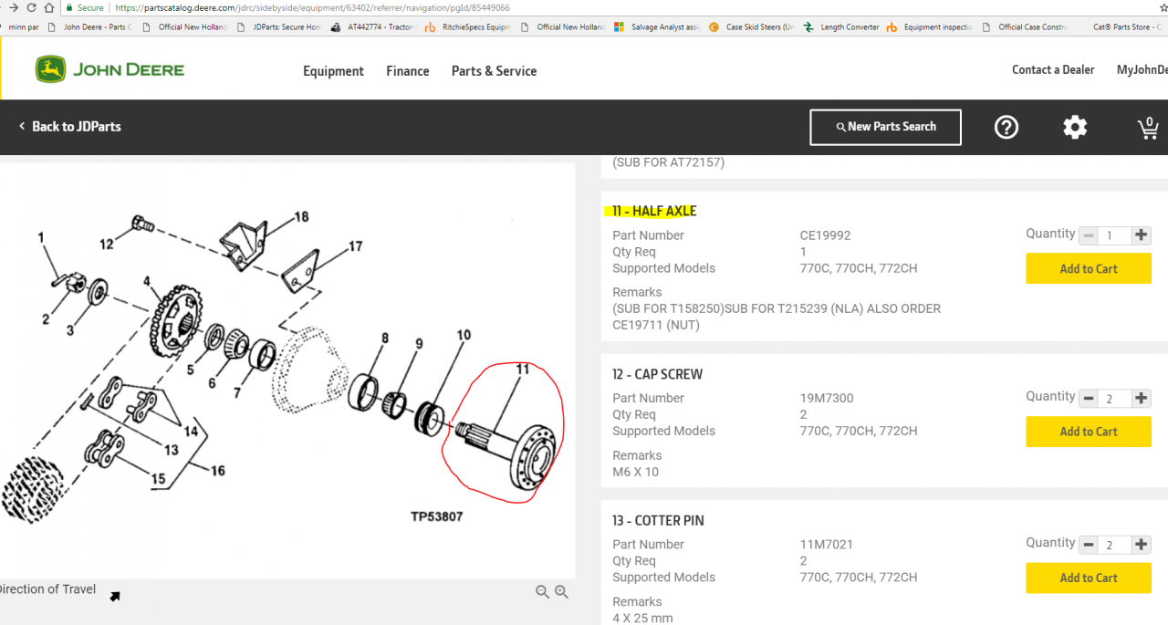
Task: Open the MyJohnDeere link
Action: (x=1142, y=69)
